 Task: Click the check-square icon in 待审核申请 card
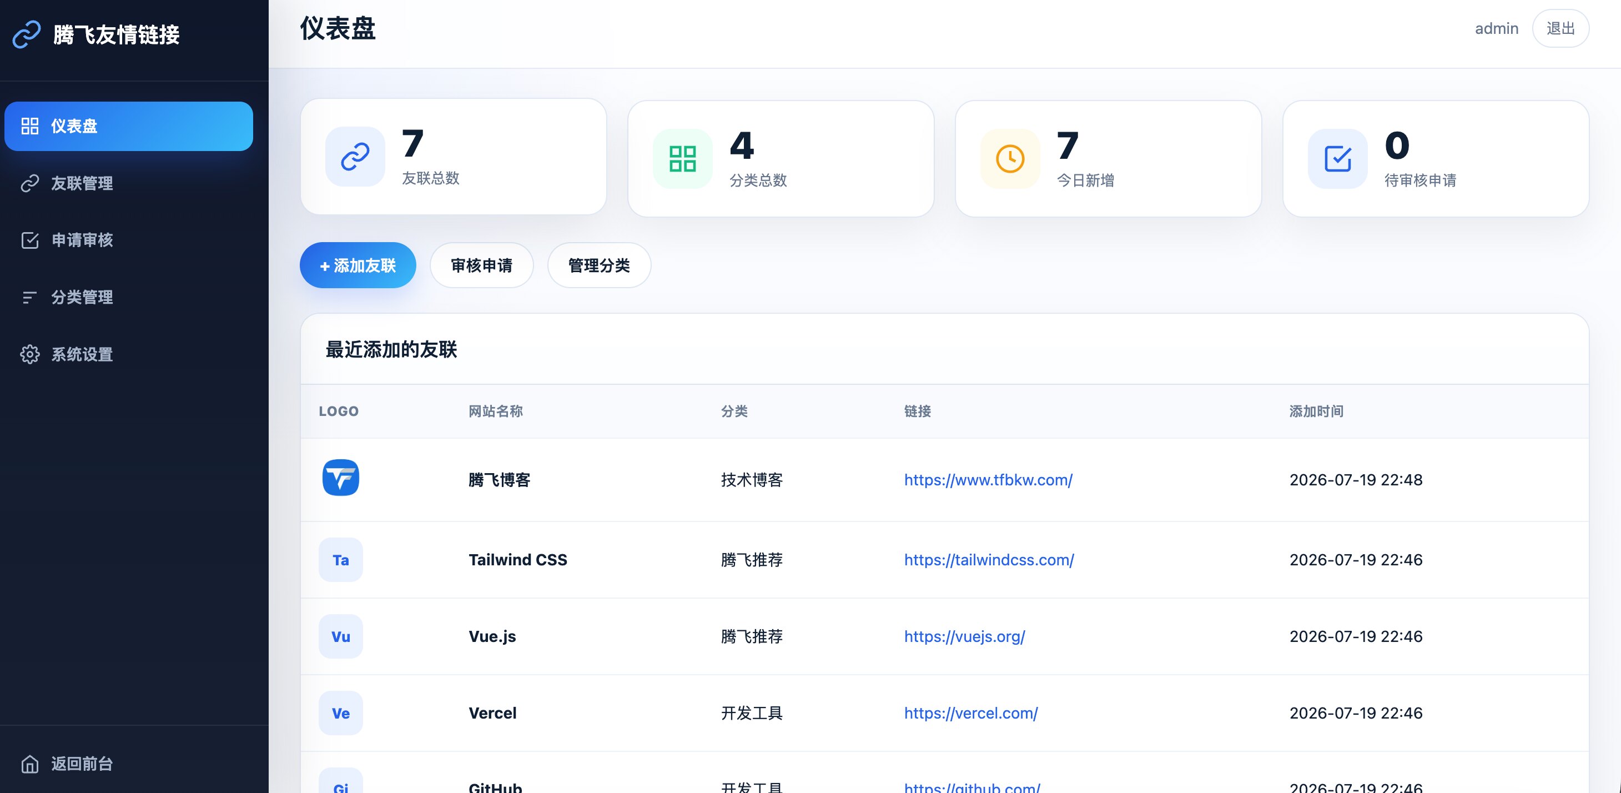tap(1337, 159)
